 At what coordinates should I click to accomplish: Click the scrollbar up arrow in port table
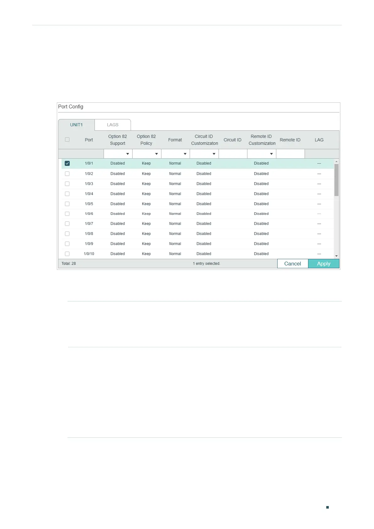[336, 161]
